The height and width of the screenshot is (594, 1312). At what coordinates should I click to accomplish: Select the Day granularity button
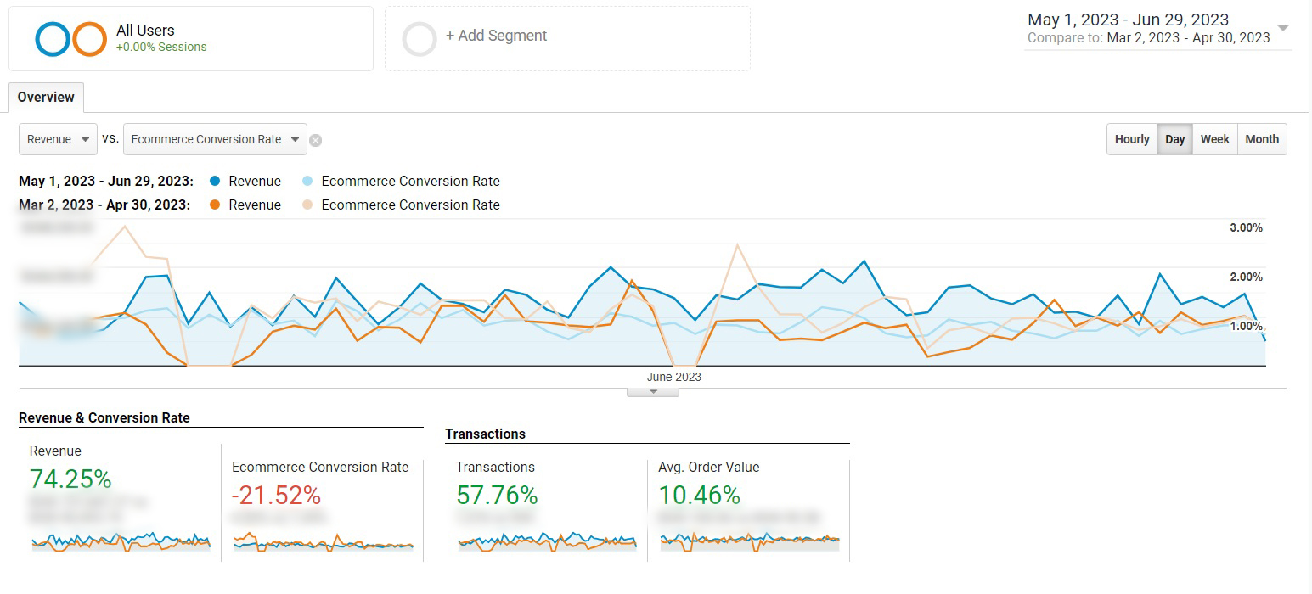click(x=1174, y=139)
